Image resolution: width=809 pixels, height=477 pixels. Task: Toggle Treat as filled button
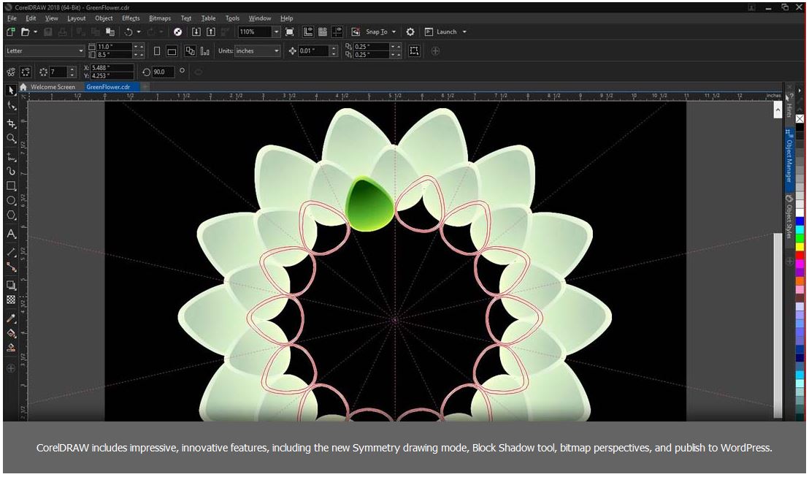(x=414, y=51)
